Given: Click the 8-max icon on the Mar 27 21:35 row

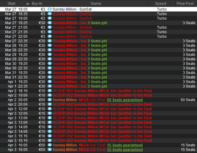Looking at the screenshot, I should coord(50,32).
